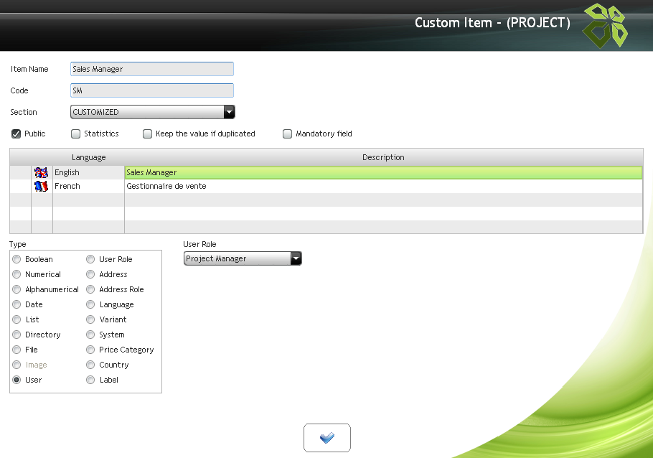Click the English flag icon

41,172
